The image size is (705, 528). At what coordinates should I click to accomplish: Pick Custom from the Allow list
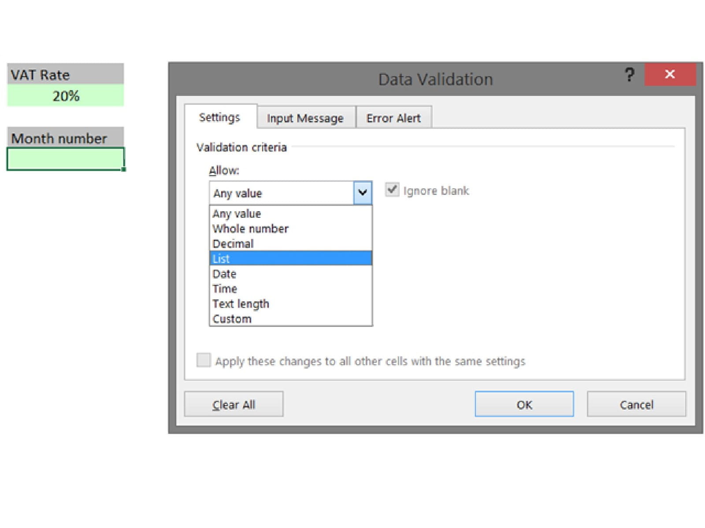point(232,319)
